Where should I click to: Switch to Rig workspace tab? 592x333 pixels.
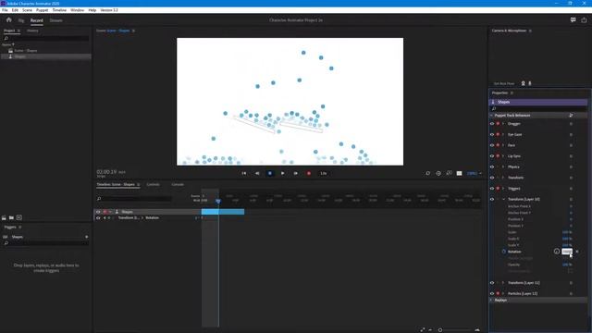click(21, 20)
